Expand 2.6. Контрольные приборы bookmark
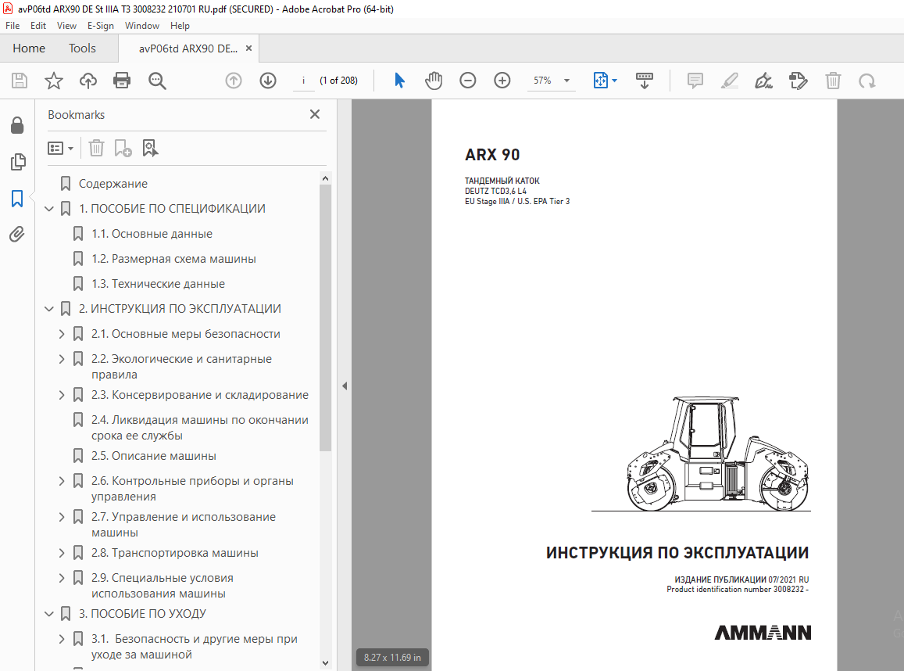904x671 pixels. pos(62,481)
